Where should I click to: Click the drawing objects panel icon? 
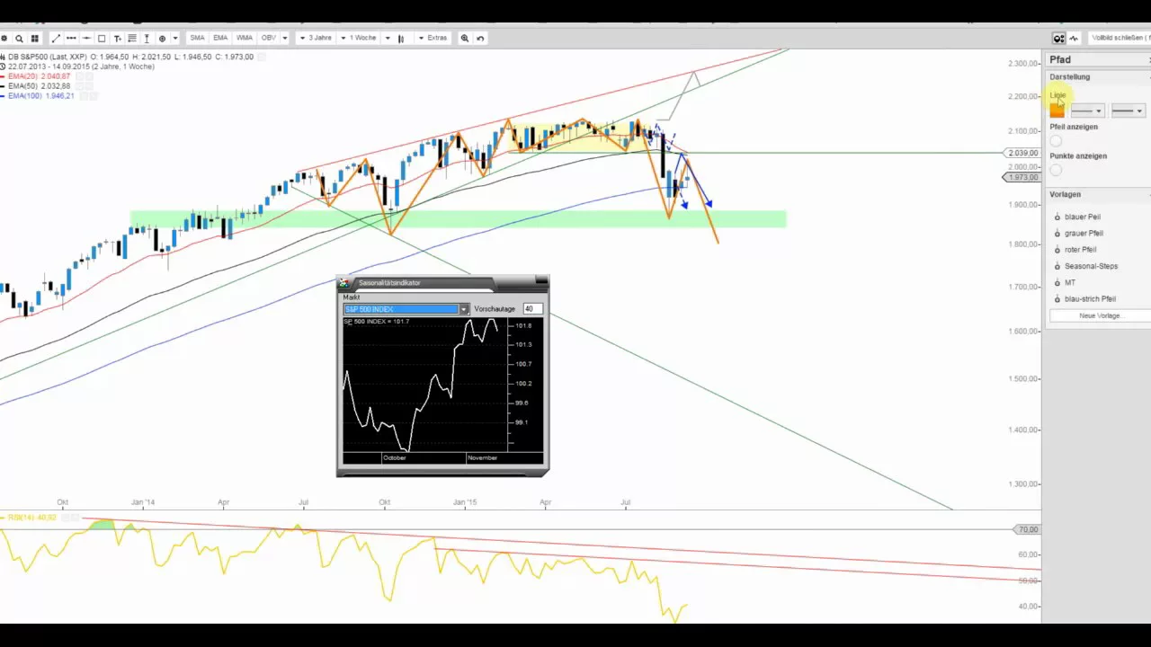pyautogui.click(x=1059, y=39)
